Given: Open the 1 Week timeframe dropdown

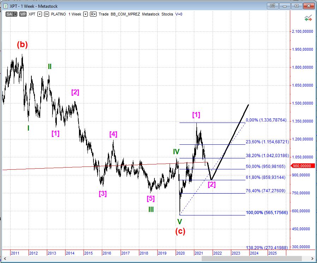Looking at the screenshot, I should pyautogui.click(x=86, y=14).
